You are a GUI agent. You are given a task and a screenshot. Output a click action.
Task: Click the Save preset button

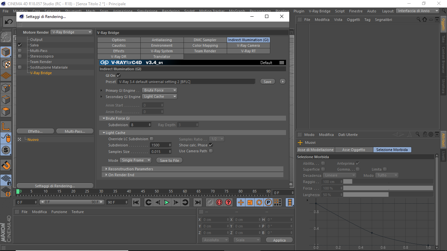click(267, 82)
